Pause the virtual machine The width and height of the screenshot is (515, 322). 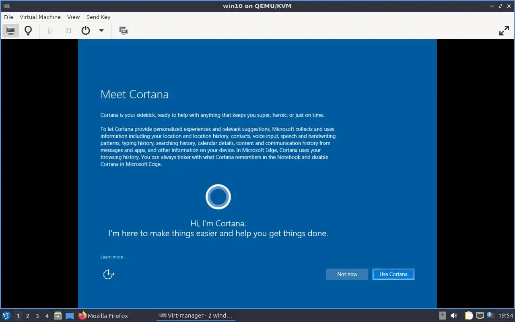[68, 31]
